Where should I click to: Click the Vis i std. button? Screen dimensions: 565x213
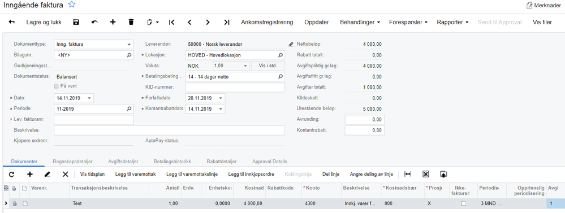[268, 66]
